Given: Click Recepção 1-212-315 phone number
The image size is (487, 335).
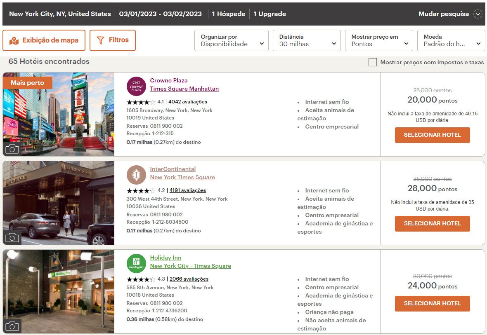Looking at the screenshot, I should tap(150, 134).
